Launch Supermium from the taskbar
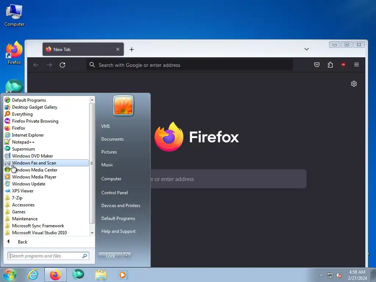This screenshot has height=282, width=376. (78, 275)
